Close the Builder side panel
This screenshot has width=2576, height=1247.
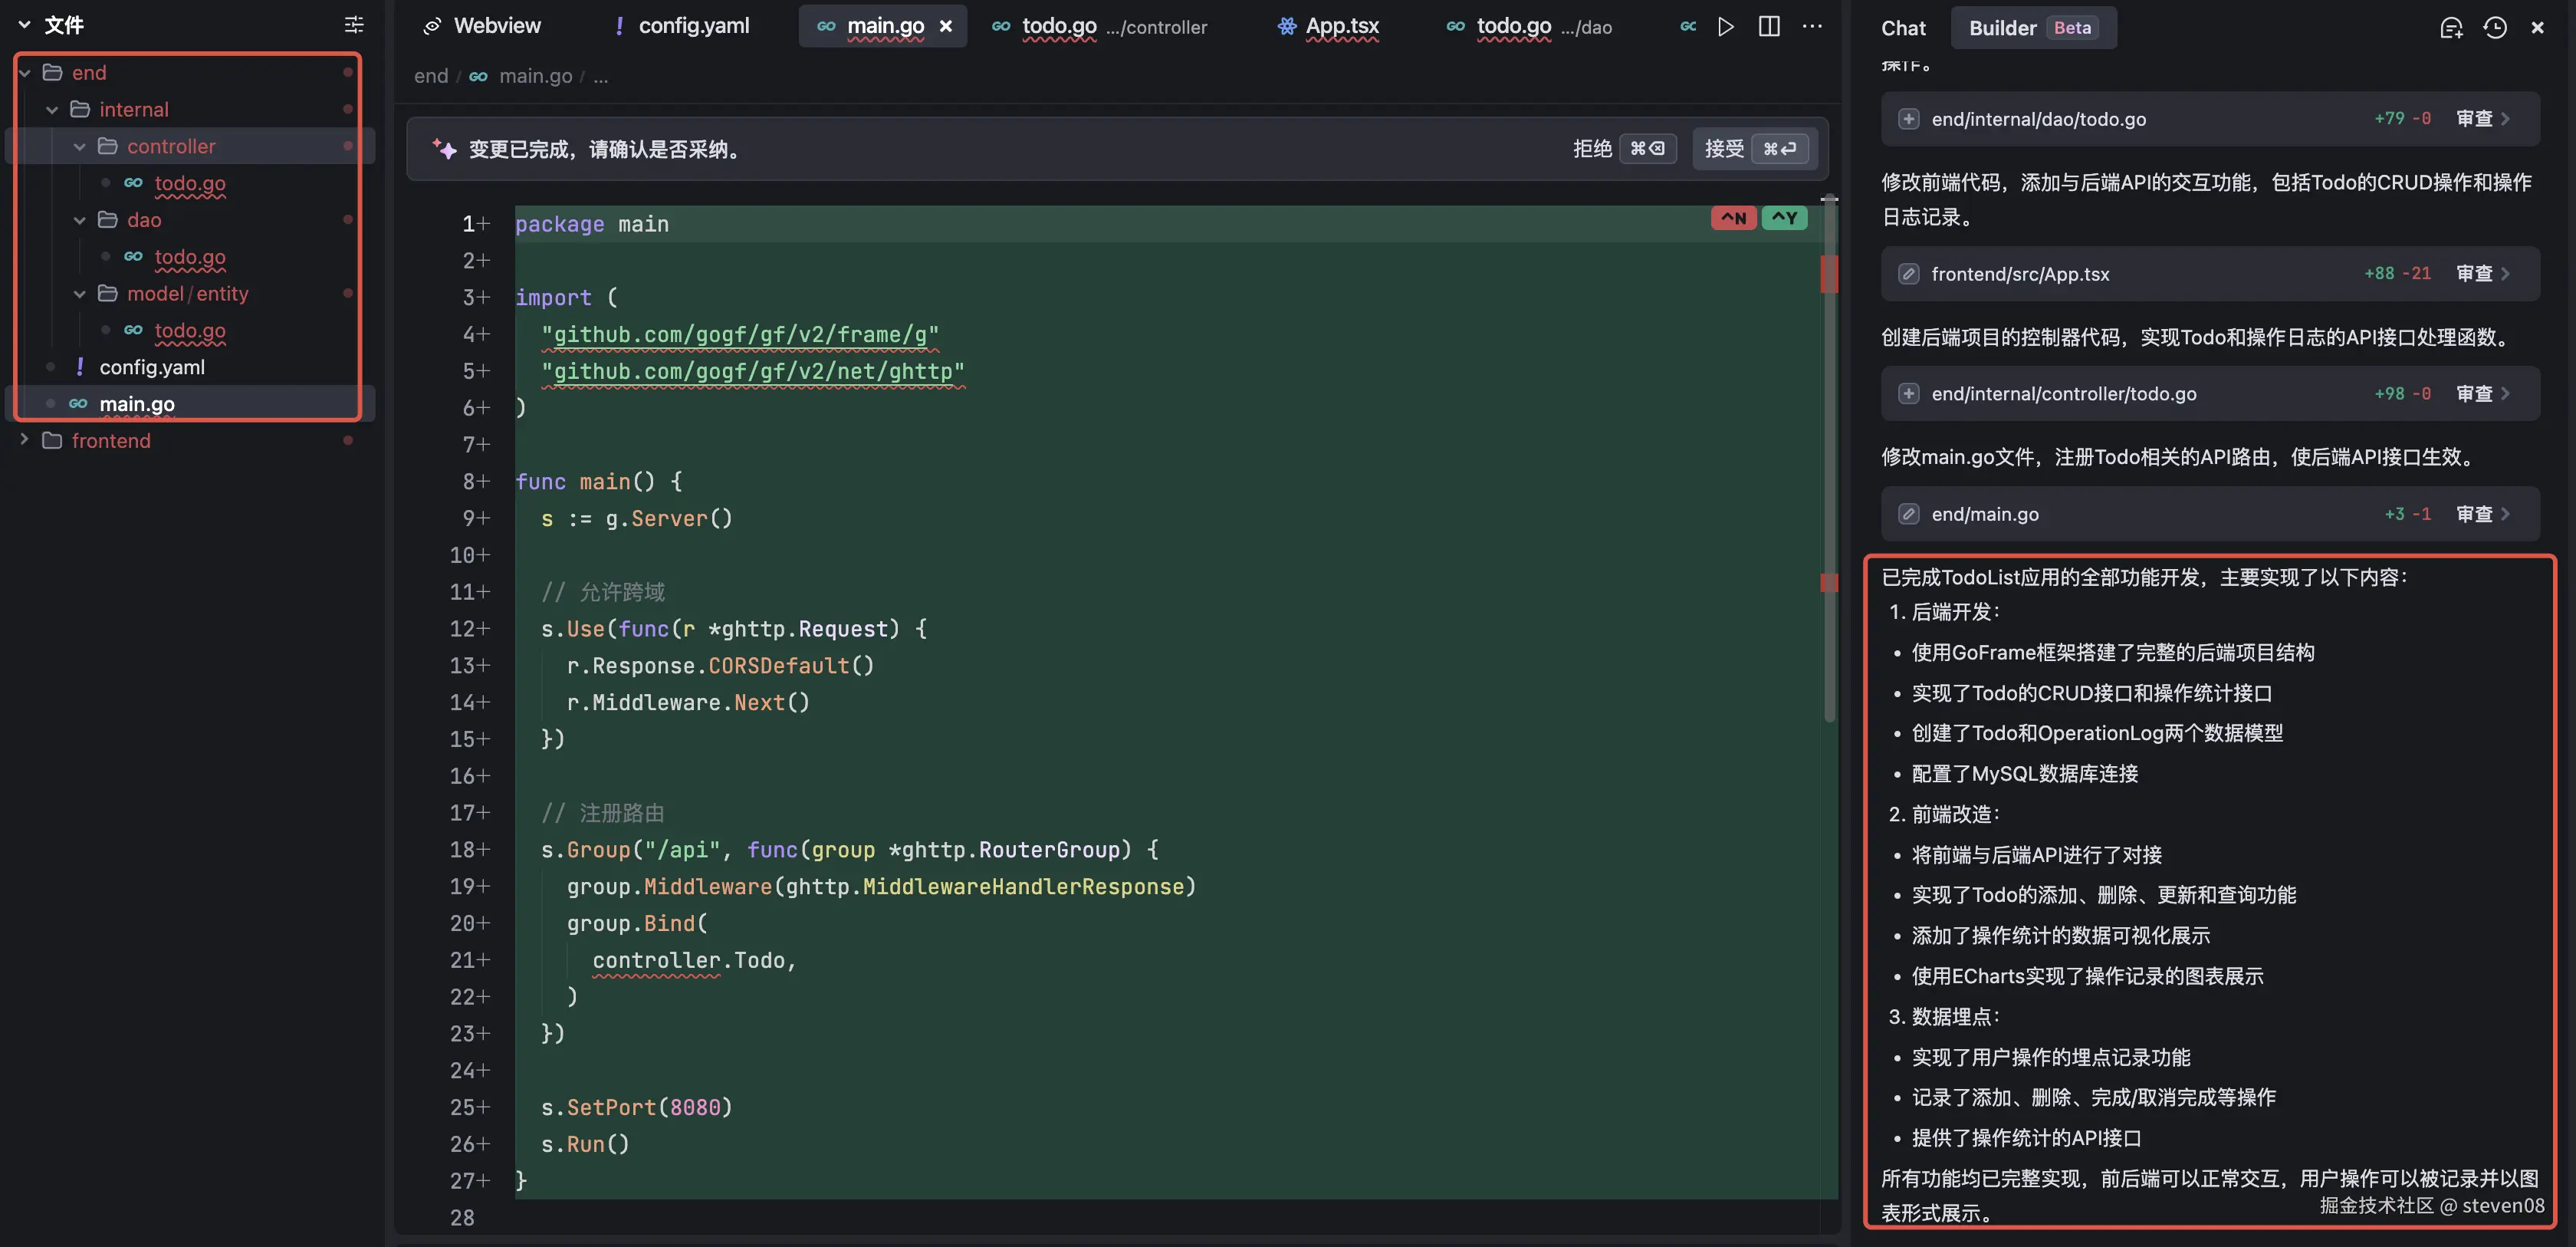(2537, 28)
